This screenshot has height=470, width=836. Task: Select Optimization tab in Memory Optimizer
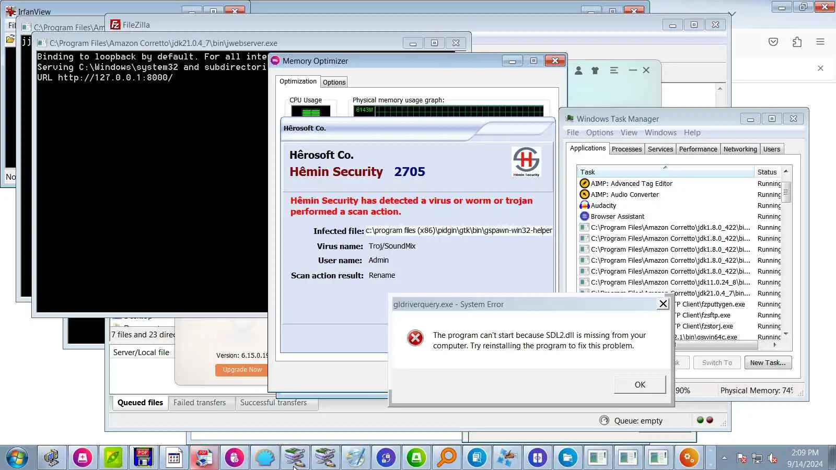[298, 81]
